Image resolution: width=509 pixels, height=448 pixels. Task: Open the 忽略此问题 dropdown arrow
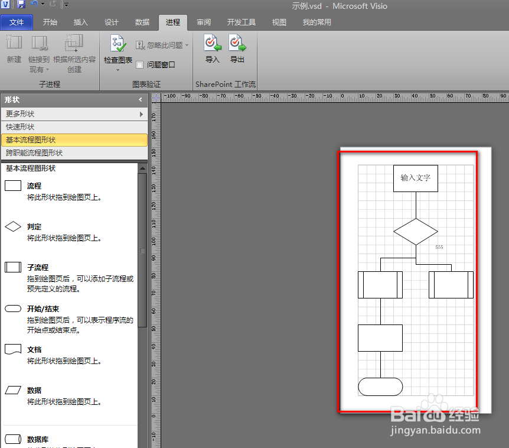[x=187, y=45]
